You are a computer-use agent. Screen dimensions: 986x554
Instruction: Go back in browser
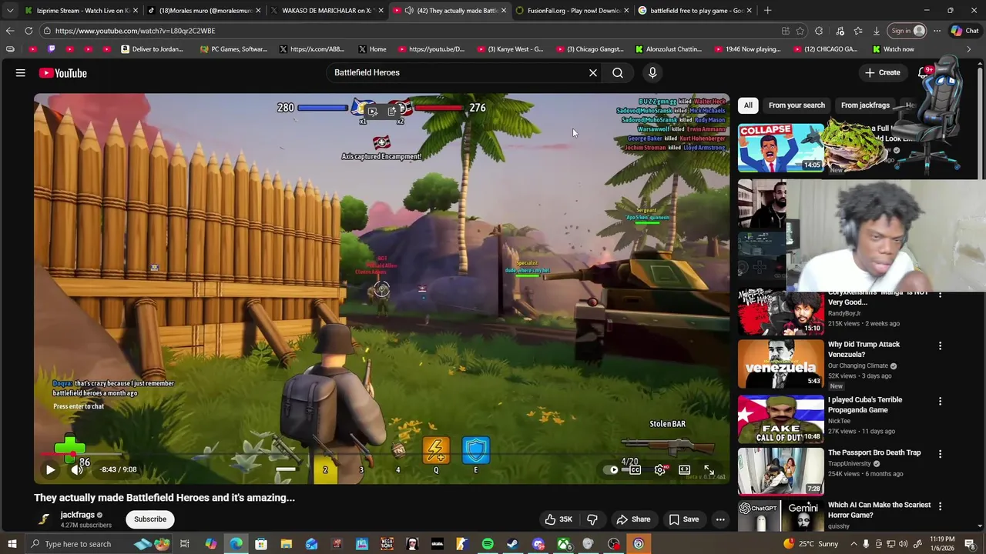tap(9, 31)
